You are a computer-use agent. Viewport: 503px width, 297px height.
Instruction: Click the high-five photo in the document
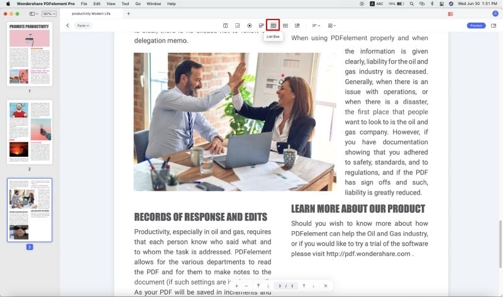(235, 122)
